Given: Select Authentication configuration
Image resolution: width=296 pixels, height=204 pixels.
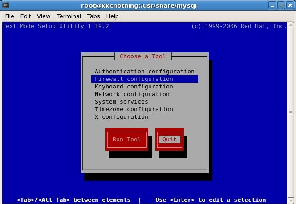Looking at the screenshot, I should point(145,72).
